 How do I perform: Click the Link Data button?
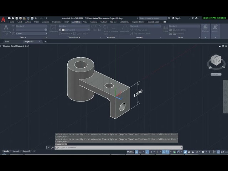[178, 33]
